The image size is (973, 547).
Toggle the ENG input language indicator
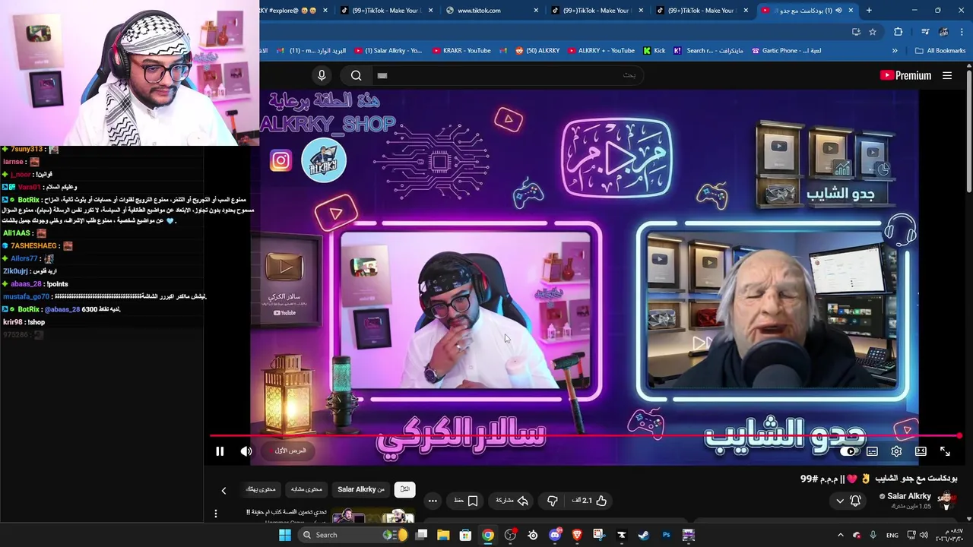(892, 535)
